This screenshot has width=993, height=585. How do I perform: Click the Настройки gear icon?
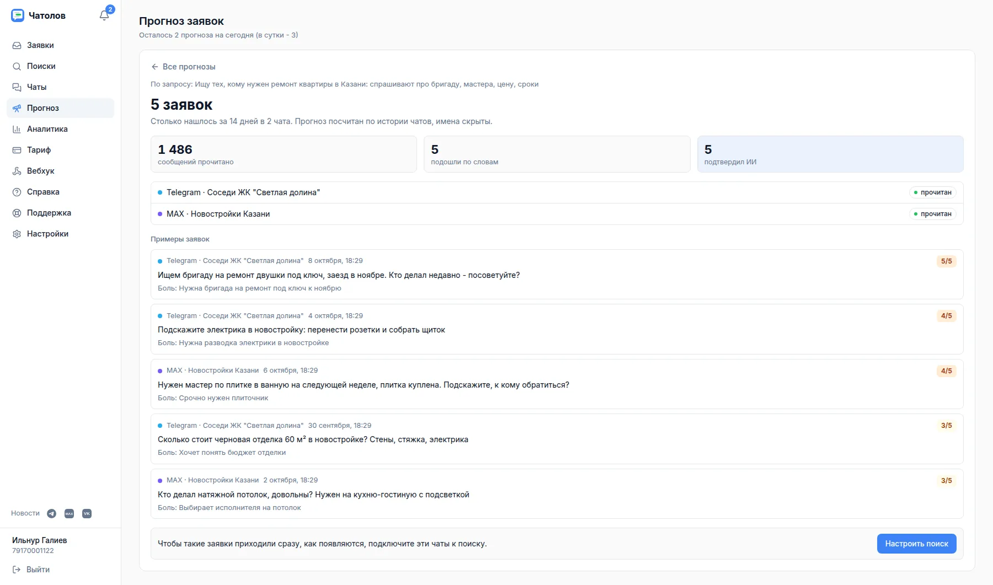tap(17, 234)
